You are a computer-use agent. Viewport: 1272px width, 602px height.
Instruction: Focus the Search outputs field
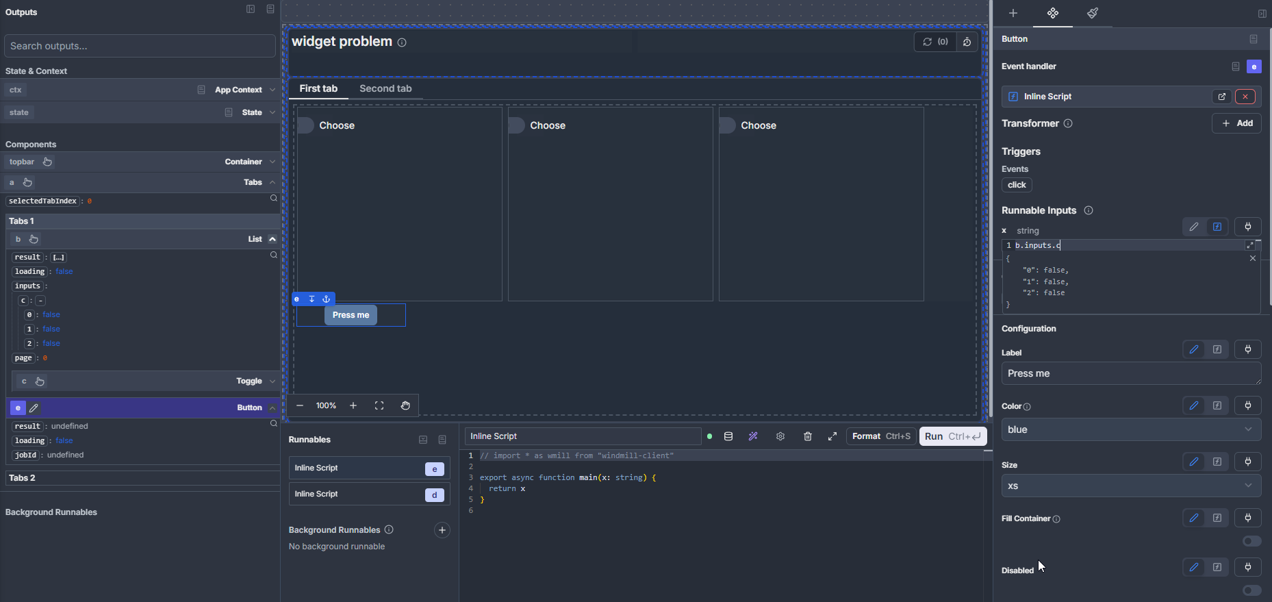[140, 46]
